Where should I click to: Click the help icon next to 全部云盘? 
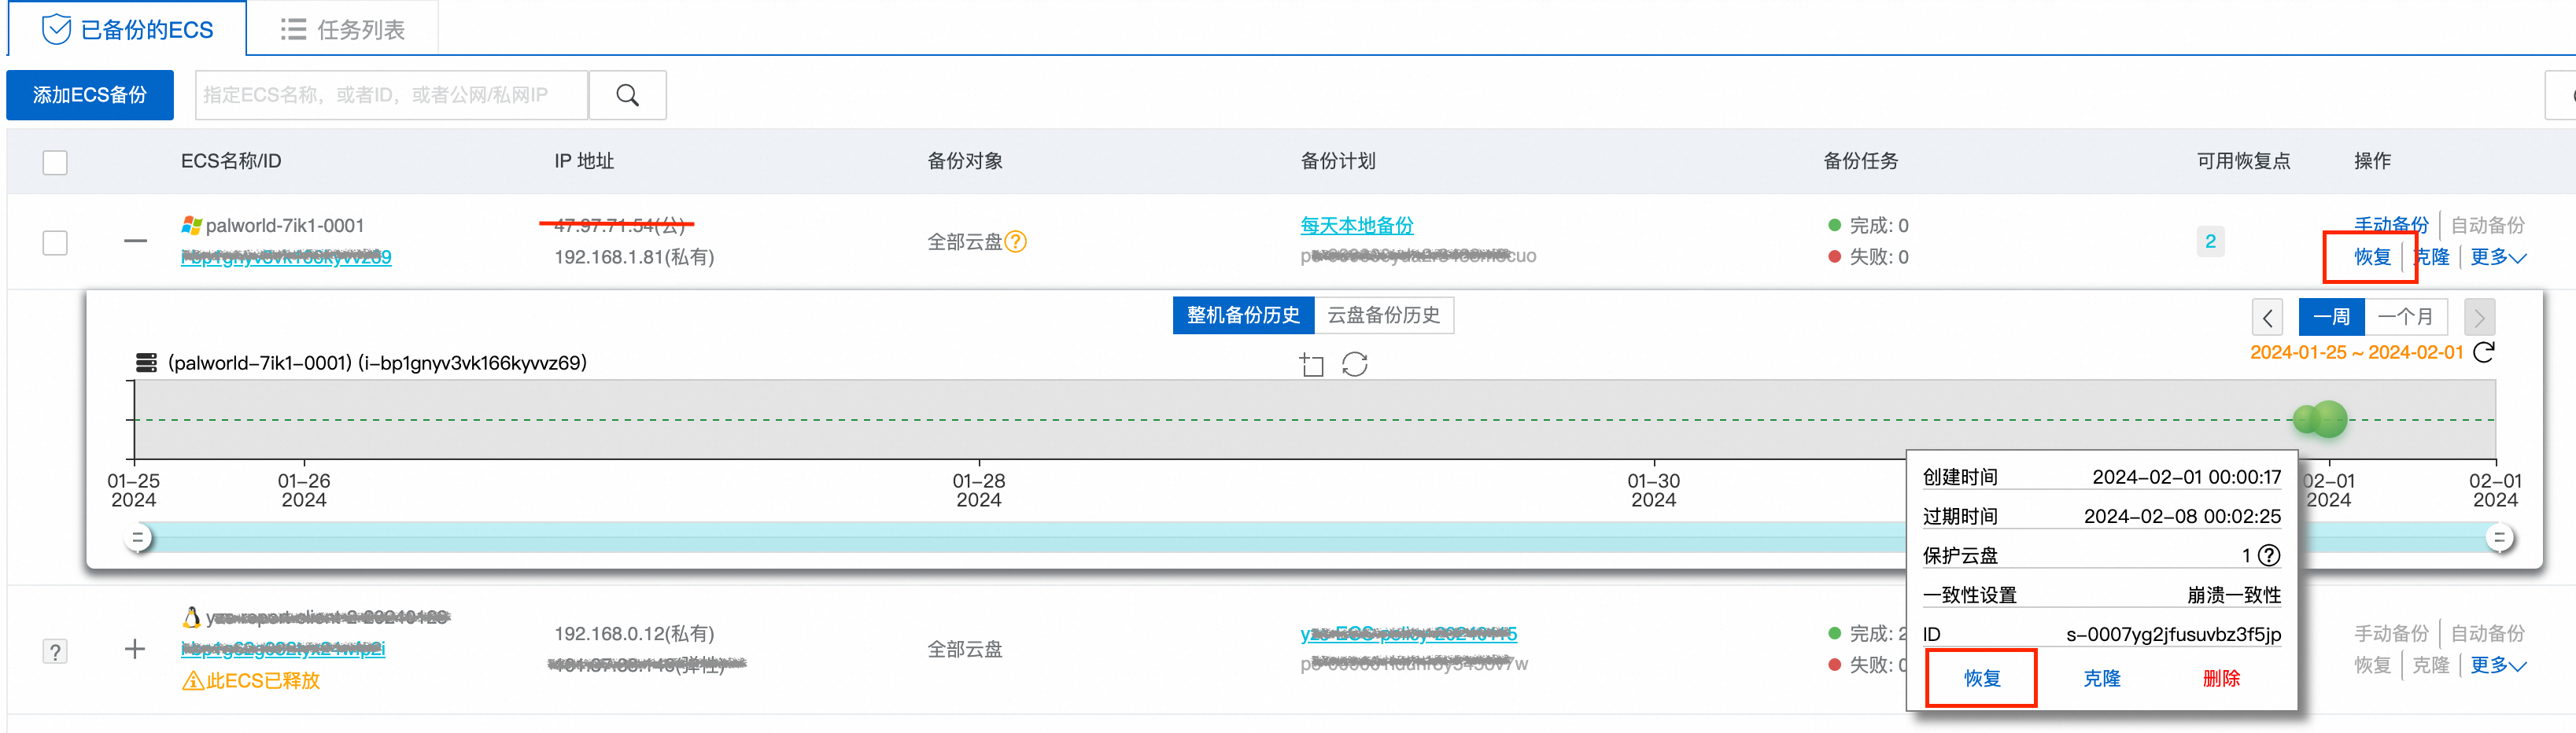[x=1016, y=242]
